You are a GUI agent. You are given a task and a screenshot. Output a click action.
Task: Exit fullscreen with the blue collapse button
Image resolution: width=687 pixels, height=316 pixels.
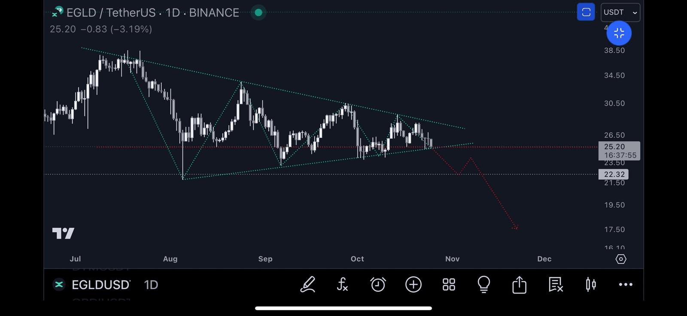pos(619,33)
